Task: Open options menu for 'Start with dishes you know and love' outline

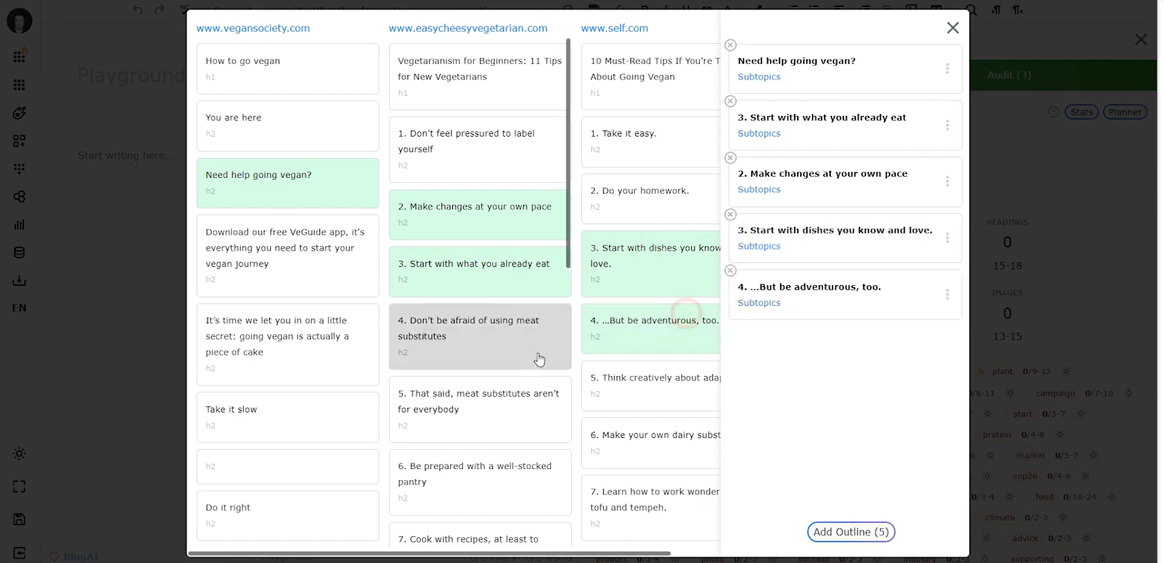Action: [x=947, y=238]
